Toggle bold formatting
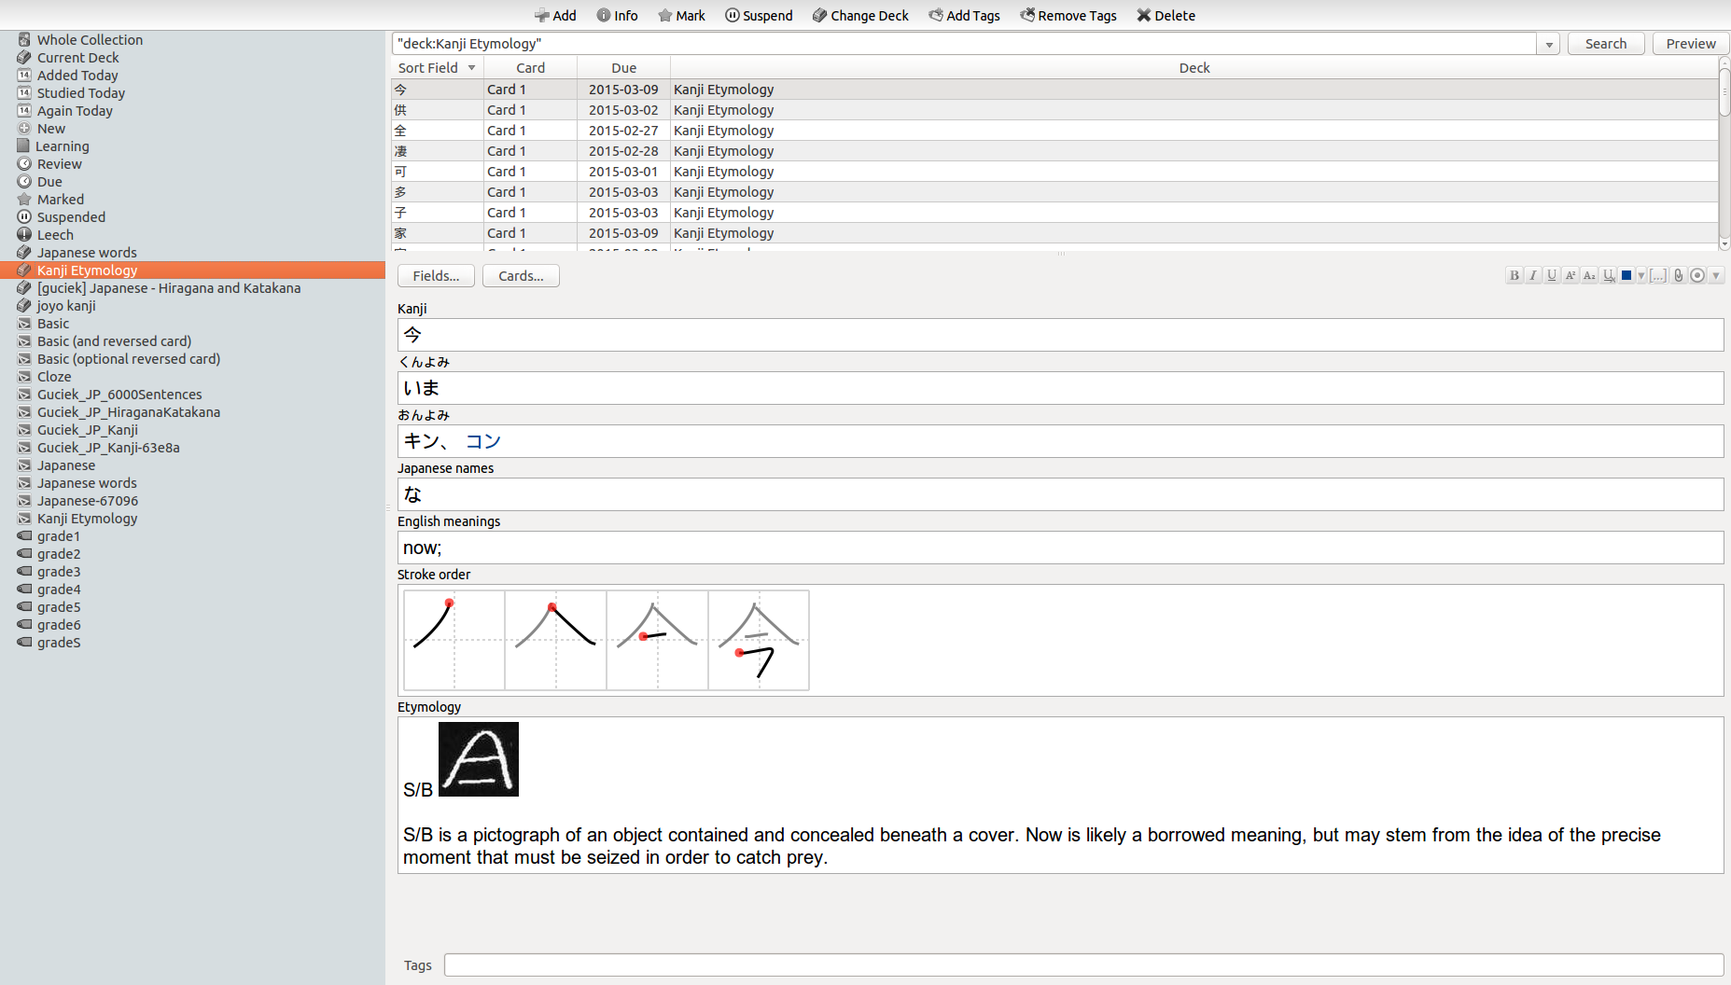Image resolution: width=1731 pixels, height=985 pixels. pos(1515,275)
